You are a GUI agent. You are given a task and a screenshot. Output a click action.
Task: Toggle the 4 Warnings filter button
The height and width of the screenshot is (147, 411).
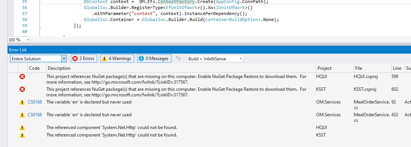coord(117,58)
